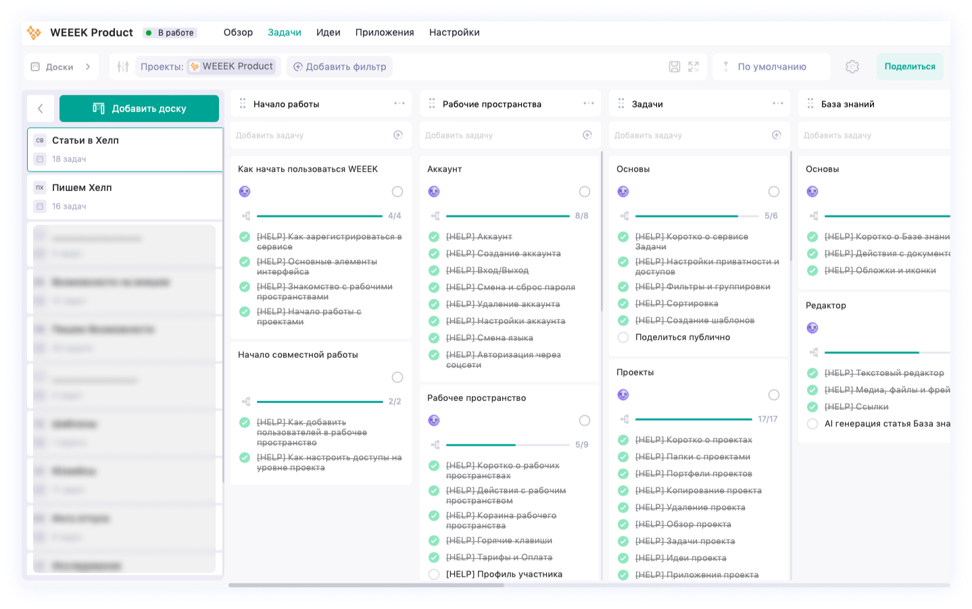
Task: Select the Пишем Хелп board
Action: pos(125,196)
